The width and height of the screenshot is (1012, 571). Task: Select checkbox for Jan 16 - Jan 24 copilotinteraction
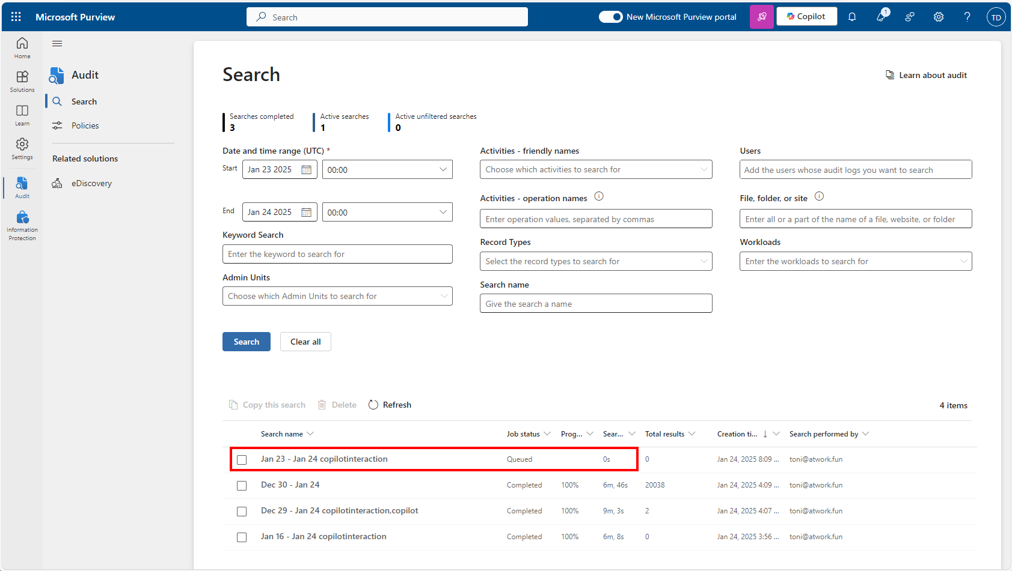click(x=242, y=537)
